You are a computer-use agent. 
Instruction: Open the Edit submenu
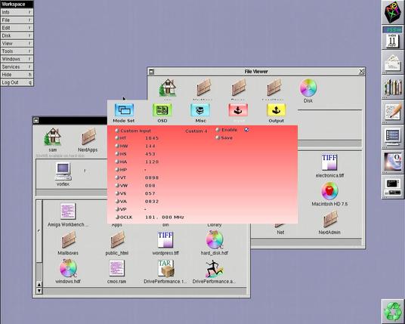coord(17,28)
